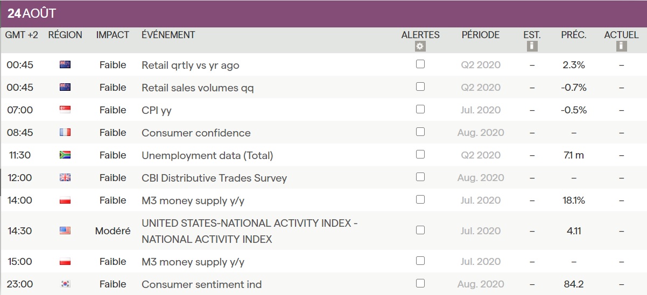Click the Singapore flag icon
The image size is (647, 295).
point(65,110)
